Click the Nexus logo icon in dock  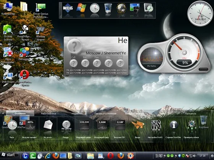(x=68, y=8)
